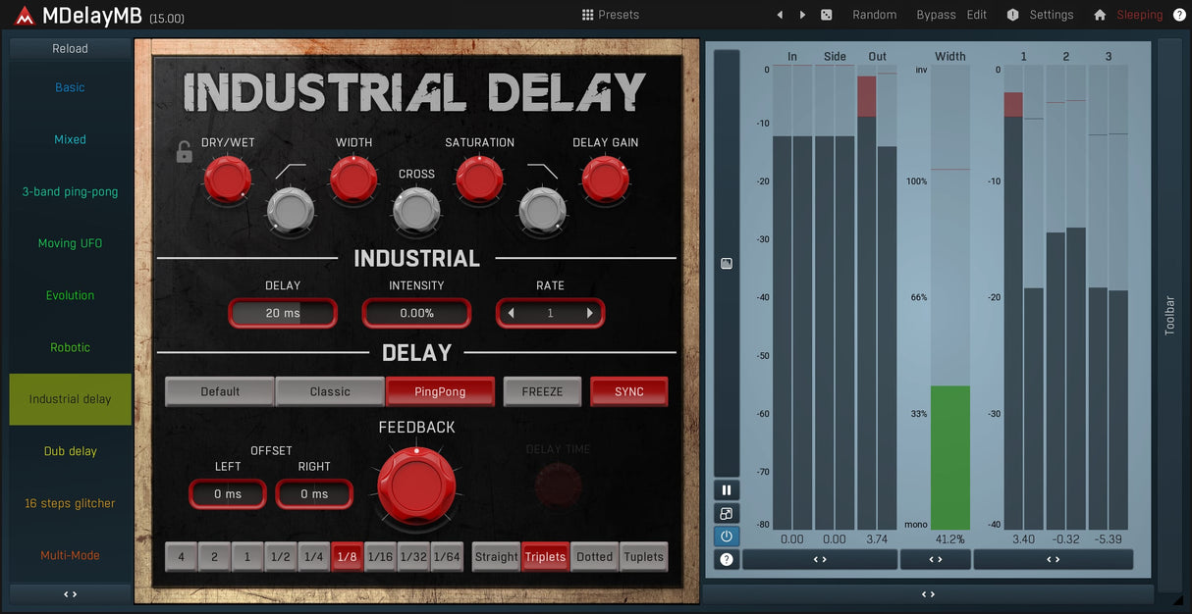Expand the Width meter section arrows
The width and height of the screenshot is (1192, 614).
935,559
